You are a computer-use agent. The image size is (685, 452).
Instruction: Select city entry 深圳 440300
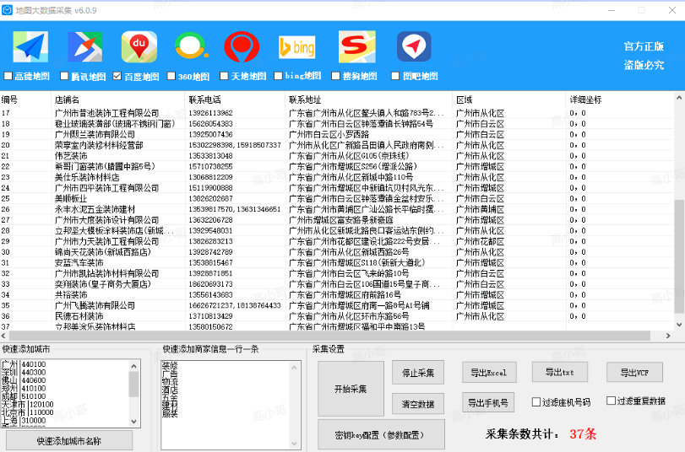(24, 372)
